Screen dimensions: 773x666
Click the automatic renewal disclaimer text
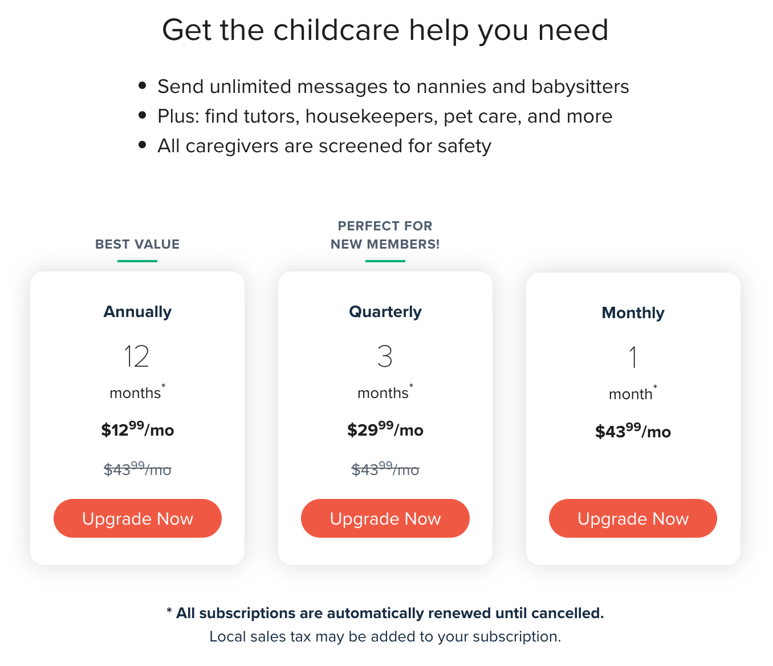[x=385, y=613]
